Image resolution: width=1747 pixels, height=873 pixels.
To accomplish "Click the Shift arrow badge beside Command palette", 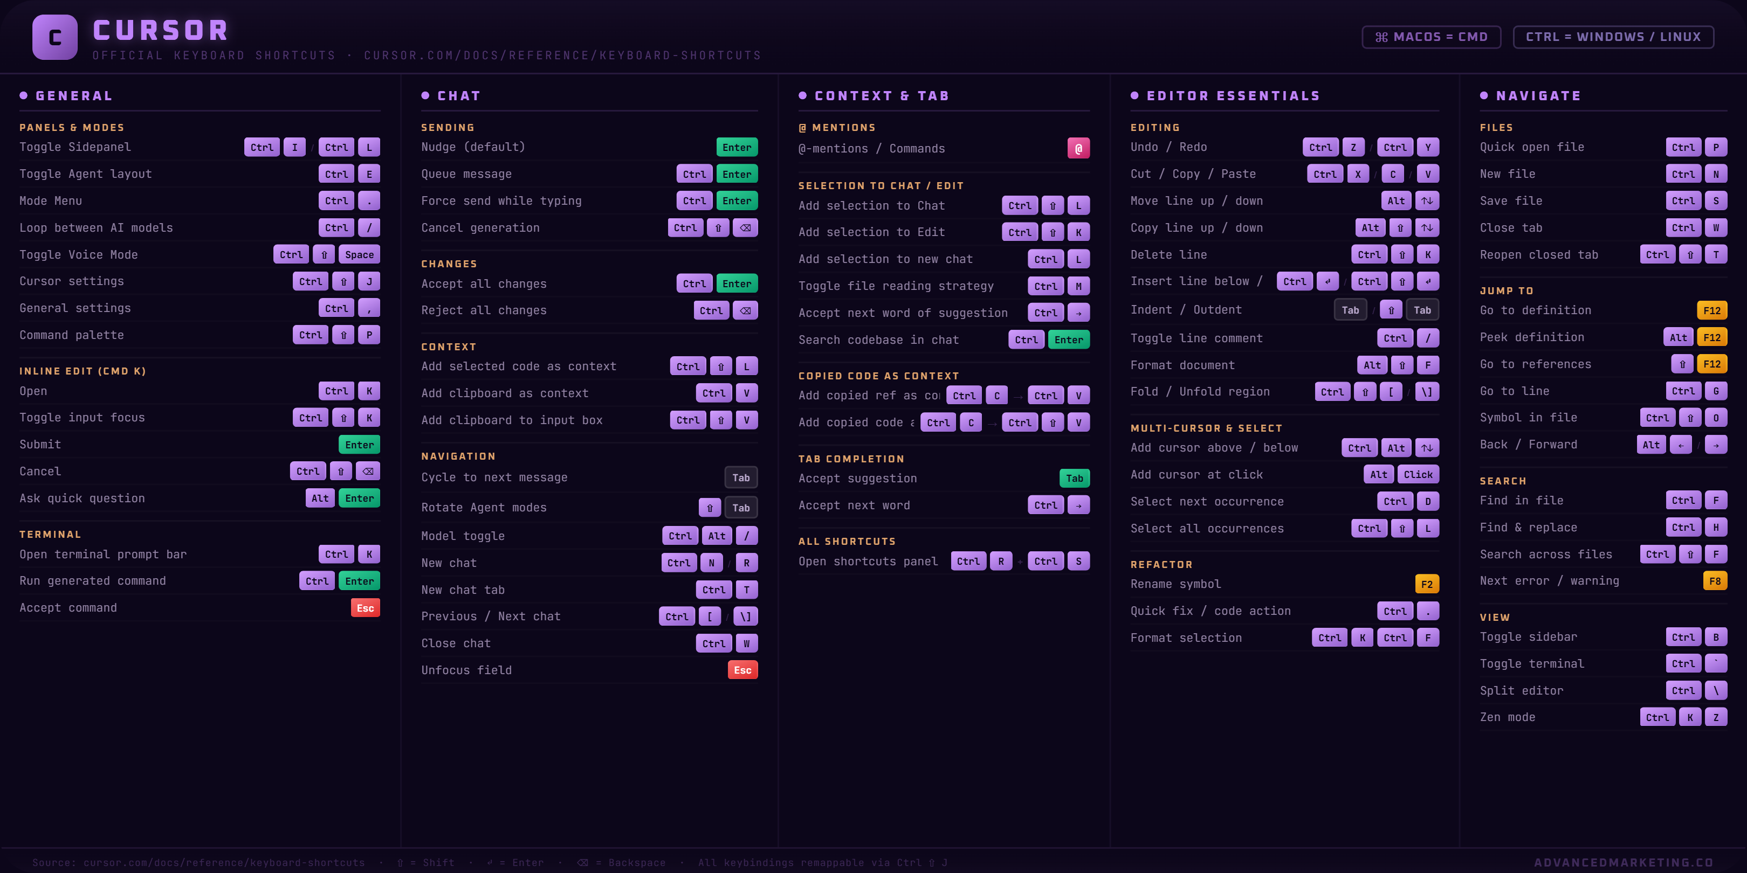I will [343, 335].
